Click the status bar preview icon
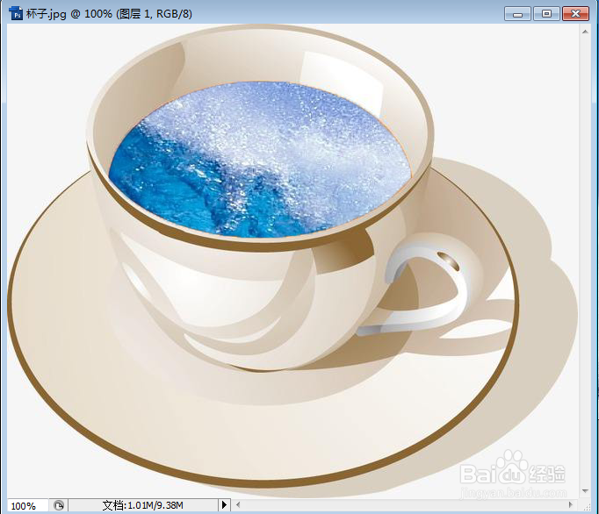Image resolution: width=599 pixels, height=514 pixels. tap(59, 505)
